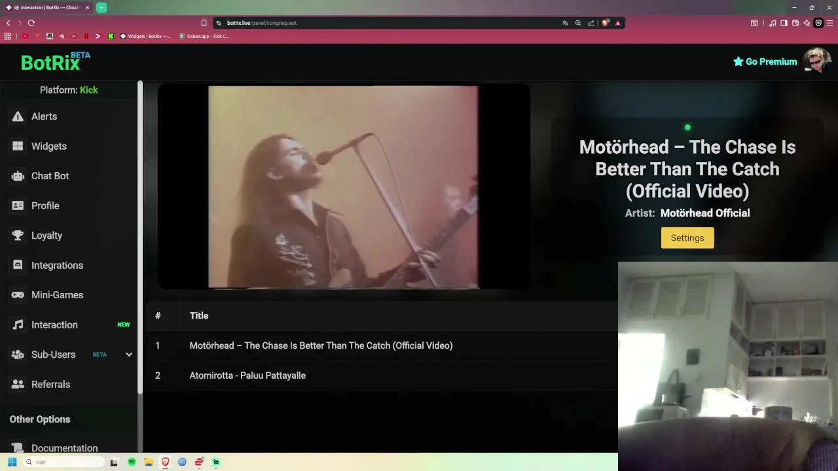Screen dimensions: 838x471
Task: Click the share page icon
Action: (x=591, y=23)
